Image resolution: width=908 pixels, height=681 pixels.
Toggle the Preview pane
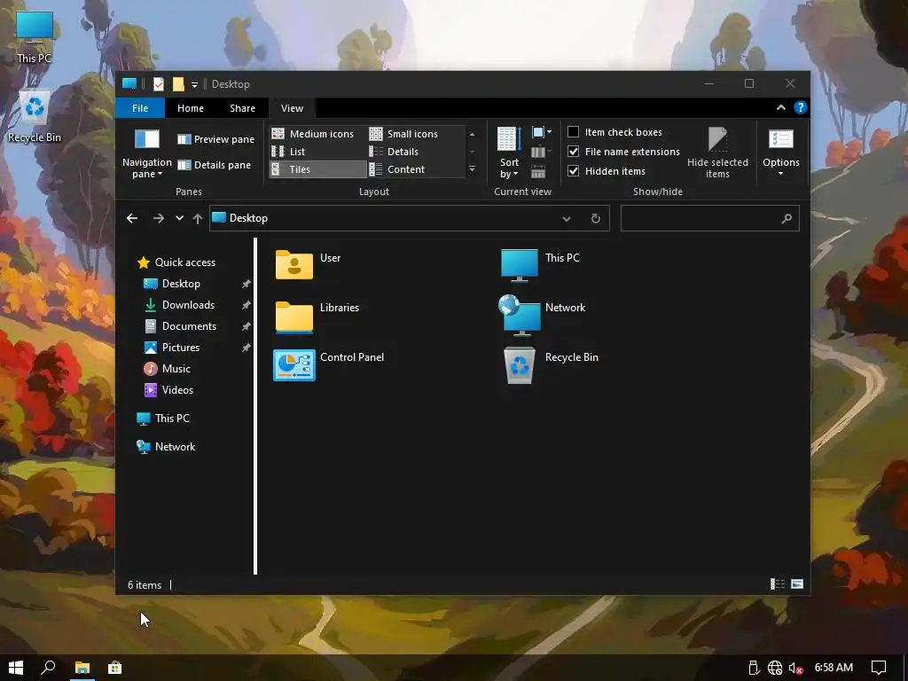click(216, 139)
